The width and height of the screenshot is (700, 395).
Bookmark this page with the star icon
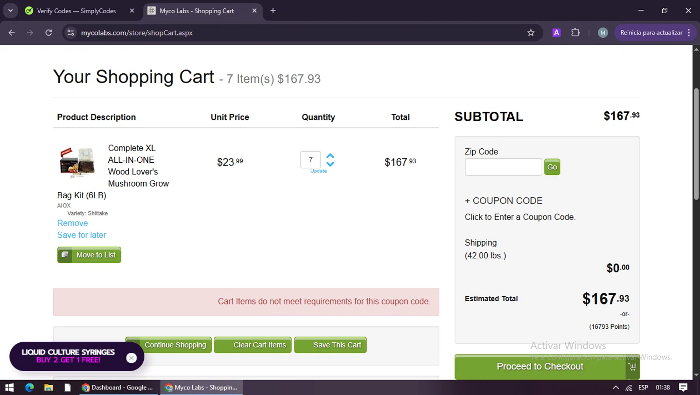(x=531, y=33)
